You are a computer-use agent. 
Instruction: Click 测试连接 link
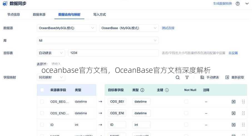[x=168, y=28]
